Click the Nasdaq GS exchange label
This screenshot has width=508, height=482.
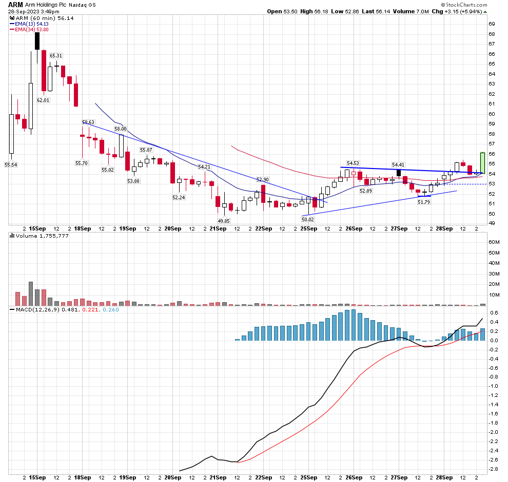82,5
